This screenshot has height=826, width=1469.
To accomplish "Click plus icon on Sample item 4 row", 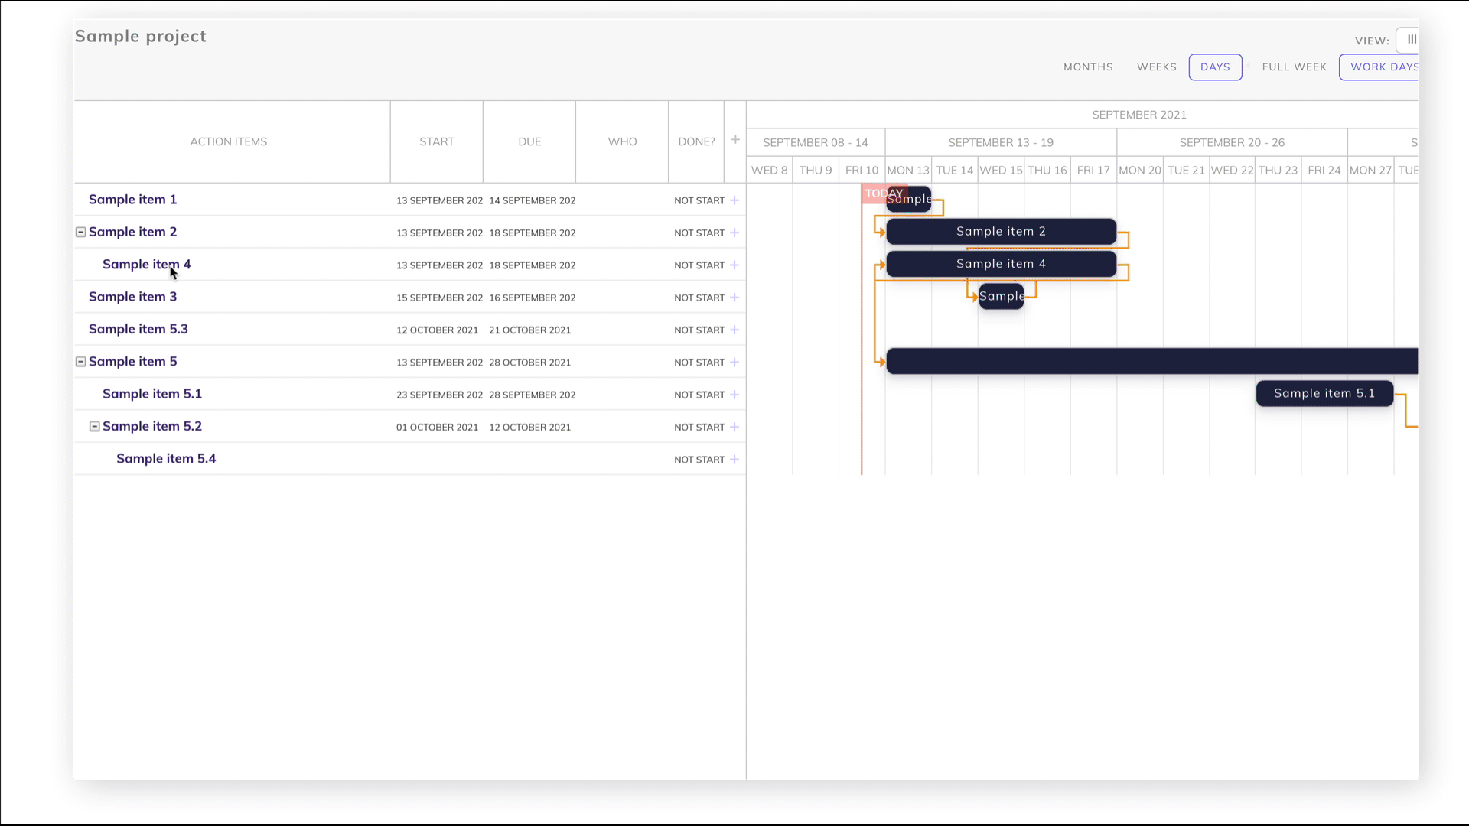I will click(734, 265).
